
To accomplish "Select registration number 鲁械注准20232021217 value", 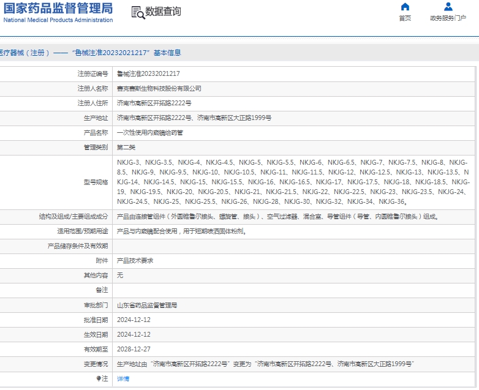I will (148, 73).
